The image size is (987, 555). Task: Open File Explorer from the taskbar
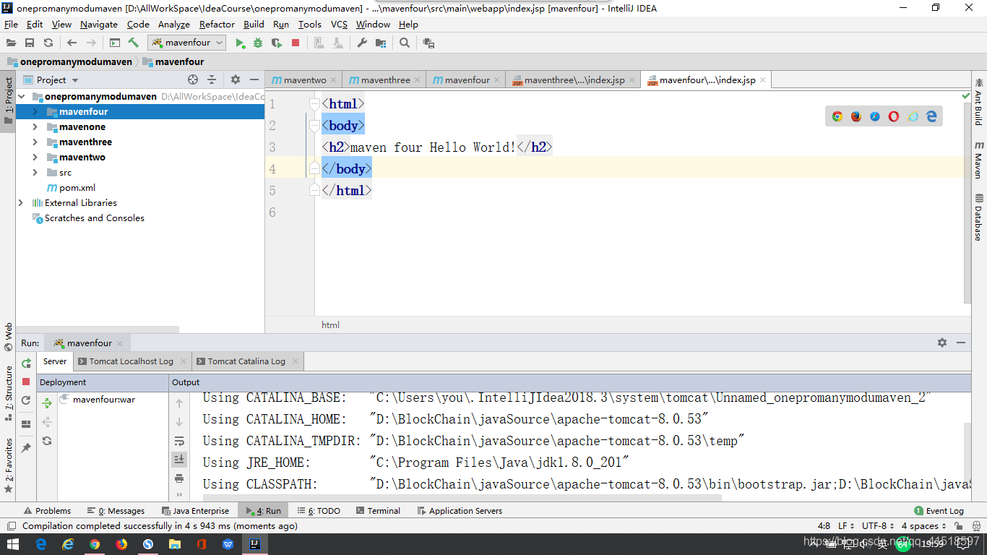(x=175, y=544)
